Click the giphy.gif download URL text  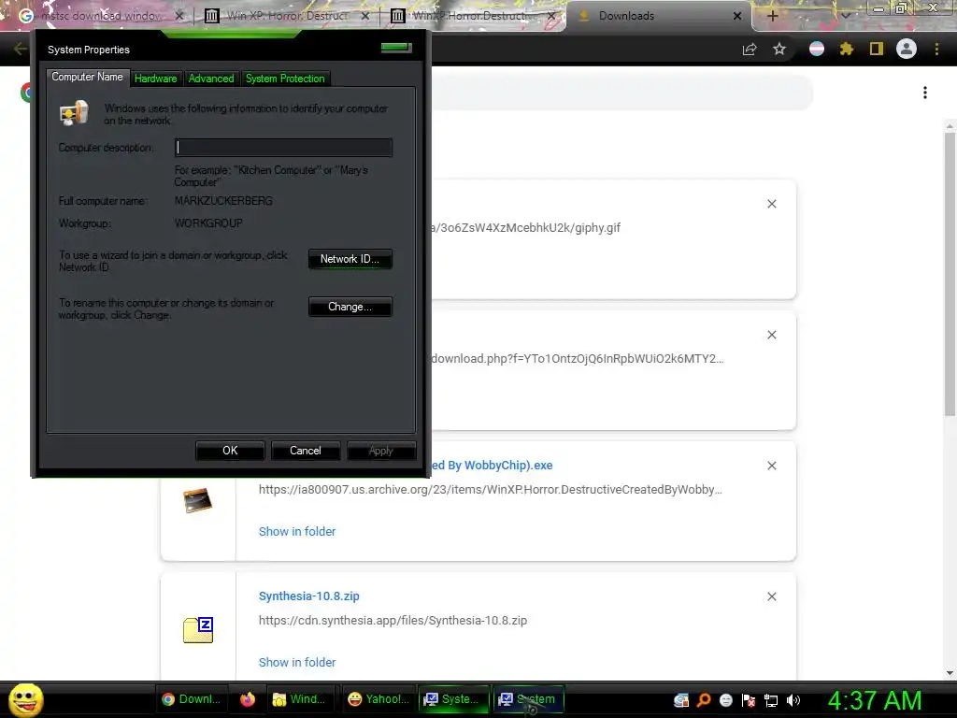[526, 228]
